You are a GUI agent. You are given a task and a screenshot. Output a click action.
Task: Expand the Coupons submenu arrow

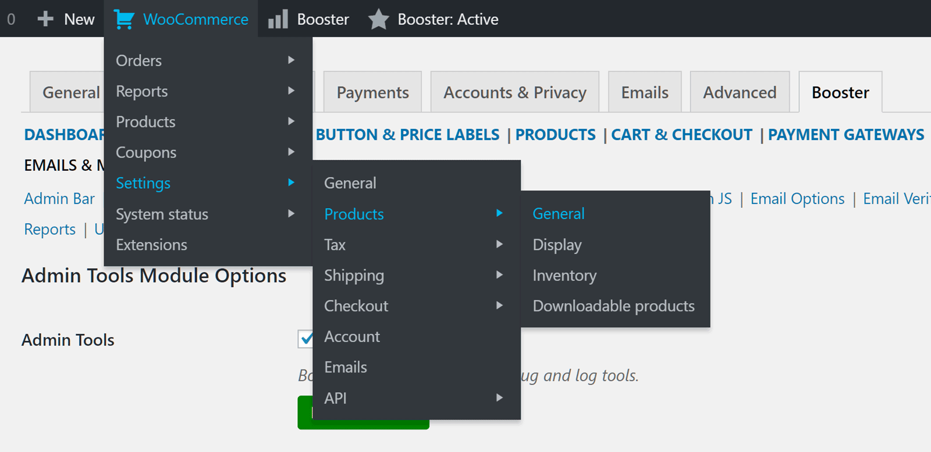pyautogui.click(x=291, y=152)
